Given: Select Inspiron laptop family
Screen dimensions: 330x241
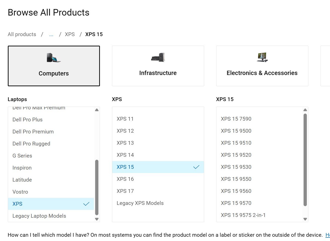Looking at the screenshot, I should [22, 168].
